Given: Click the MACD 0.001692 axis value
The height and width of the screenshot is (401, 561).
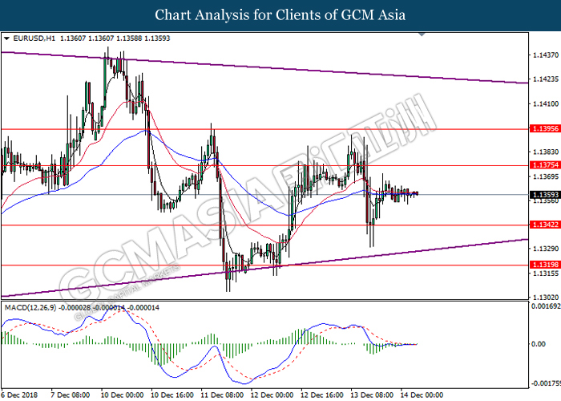Looking at the screenshot, I should point(546,306).
